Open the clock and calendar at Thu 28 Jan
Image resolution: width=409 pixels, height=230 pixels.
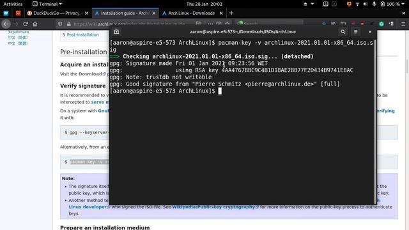[204, 4]
